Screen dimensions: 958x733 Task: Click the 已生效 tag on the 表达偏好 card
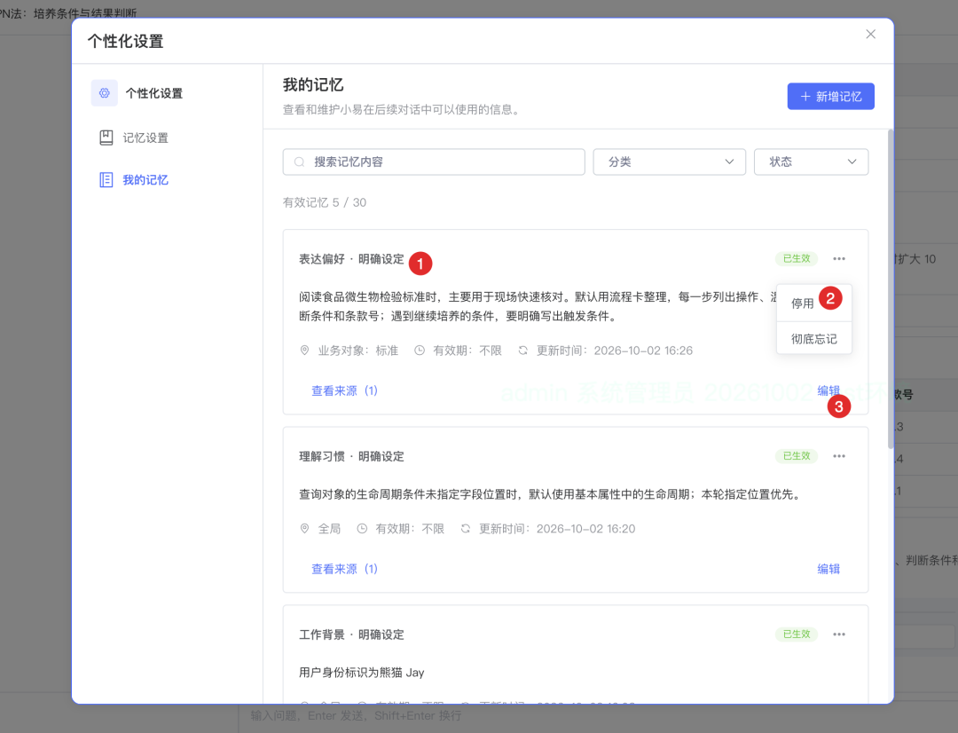point(797,258)
